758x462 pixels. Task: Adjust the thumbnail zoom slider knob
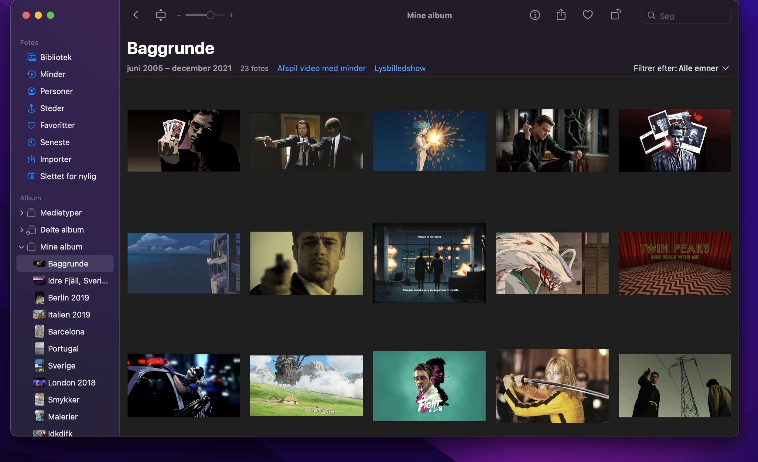pyautogui.click(x=210, y=15)
